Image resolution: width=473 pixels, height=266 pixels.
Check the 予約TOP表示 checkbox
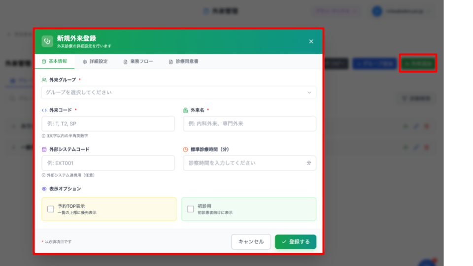[51, 209]
